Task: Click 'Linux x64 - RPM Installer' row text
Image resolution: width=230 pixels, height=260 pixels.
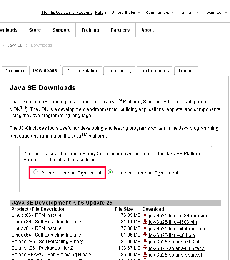Action: [37, 228]
